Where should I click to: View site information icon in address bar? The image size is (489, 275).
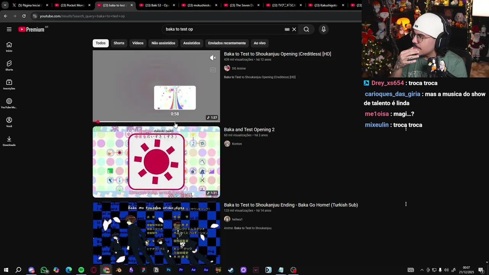point(35,16)
